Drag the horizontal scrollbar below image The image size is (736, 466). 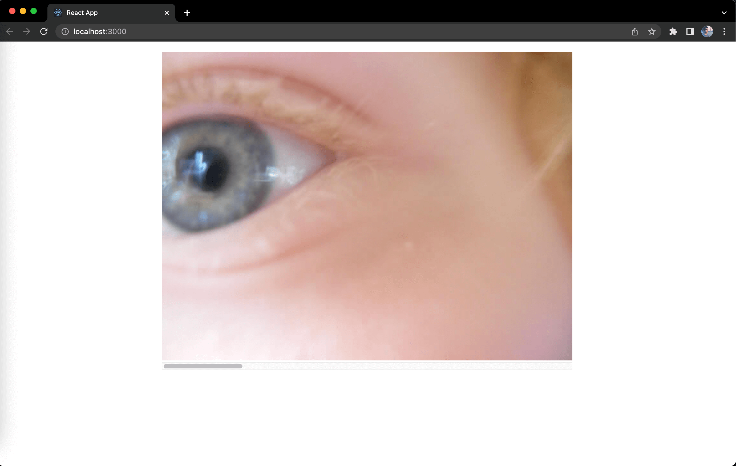203,366
